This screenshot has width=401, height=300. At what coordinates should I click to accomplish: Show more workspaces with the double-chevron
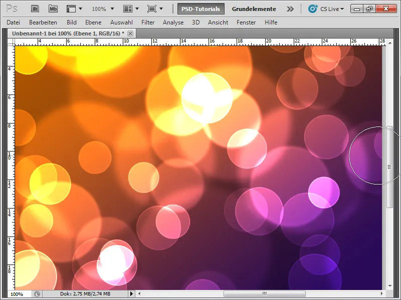click(x=290, y=9)
